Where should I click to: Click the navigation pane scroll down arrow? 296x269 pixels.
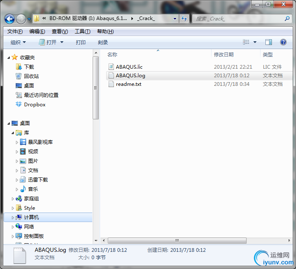(x=96, y=241)
